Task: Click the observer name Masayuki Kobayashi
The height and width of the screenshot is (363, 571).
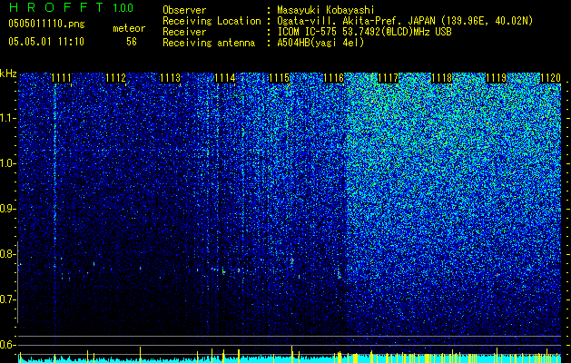Action: point(325,10)
